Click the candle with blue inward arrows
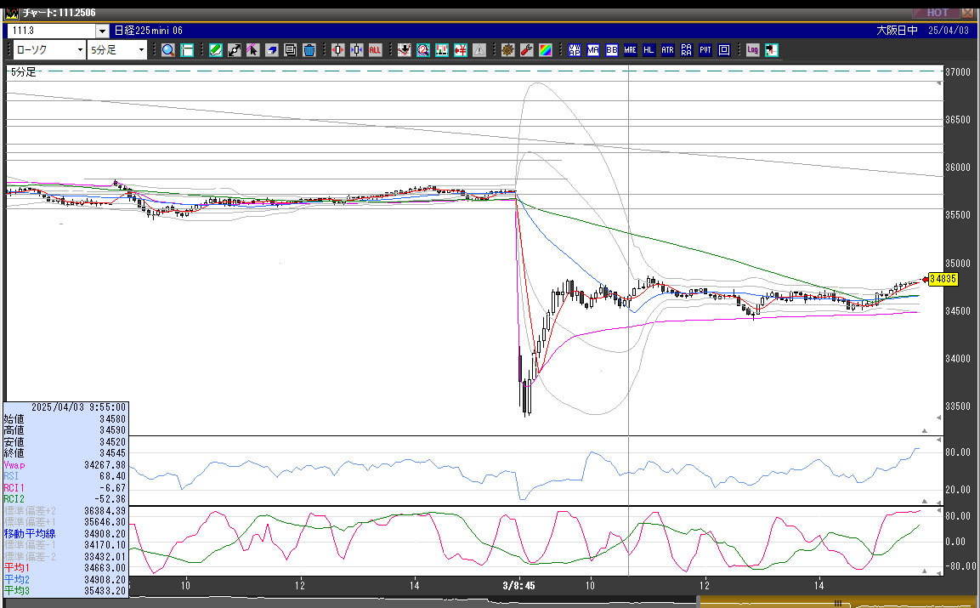This screenshot has height=608, width=980. (357, 50)
